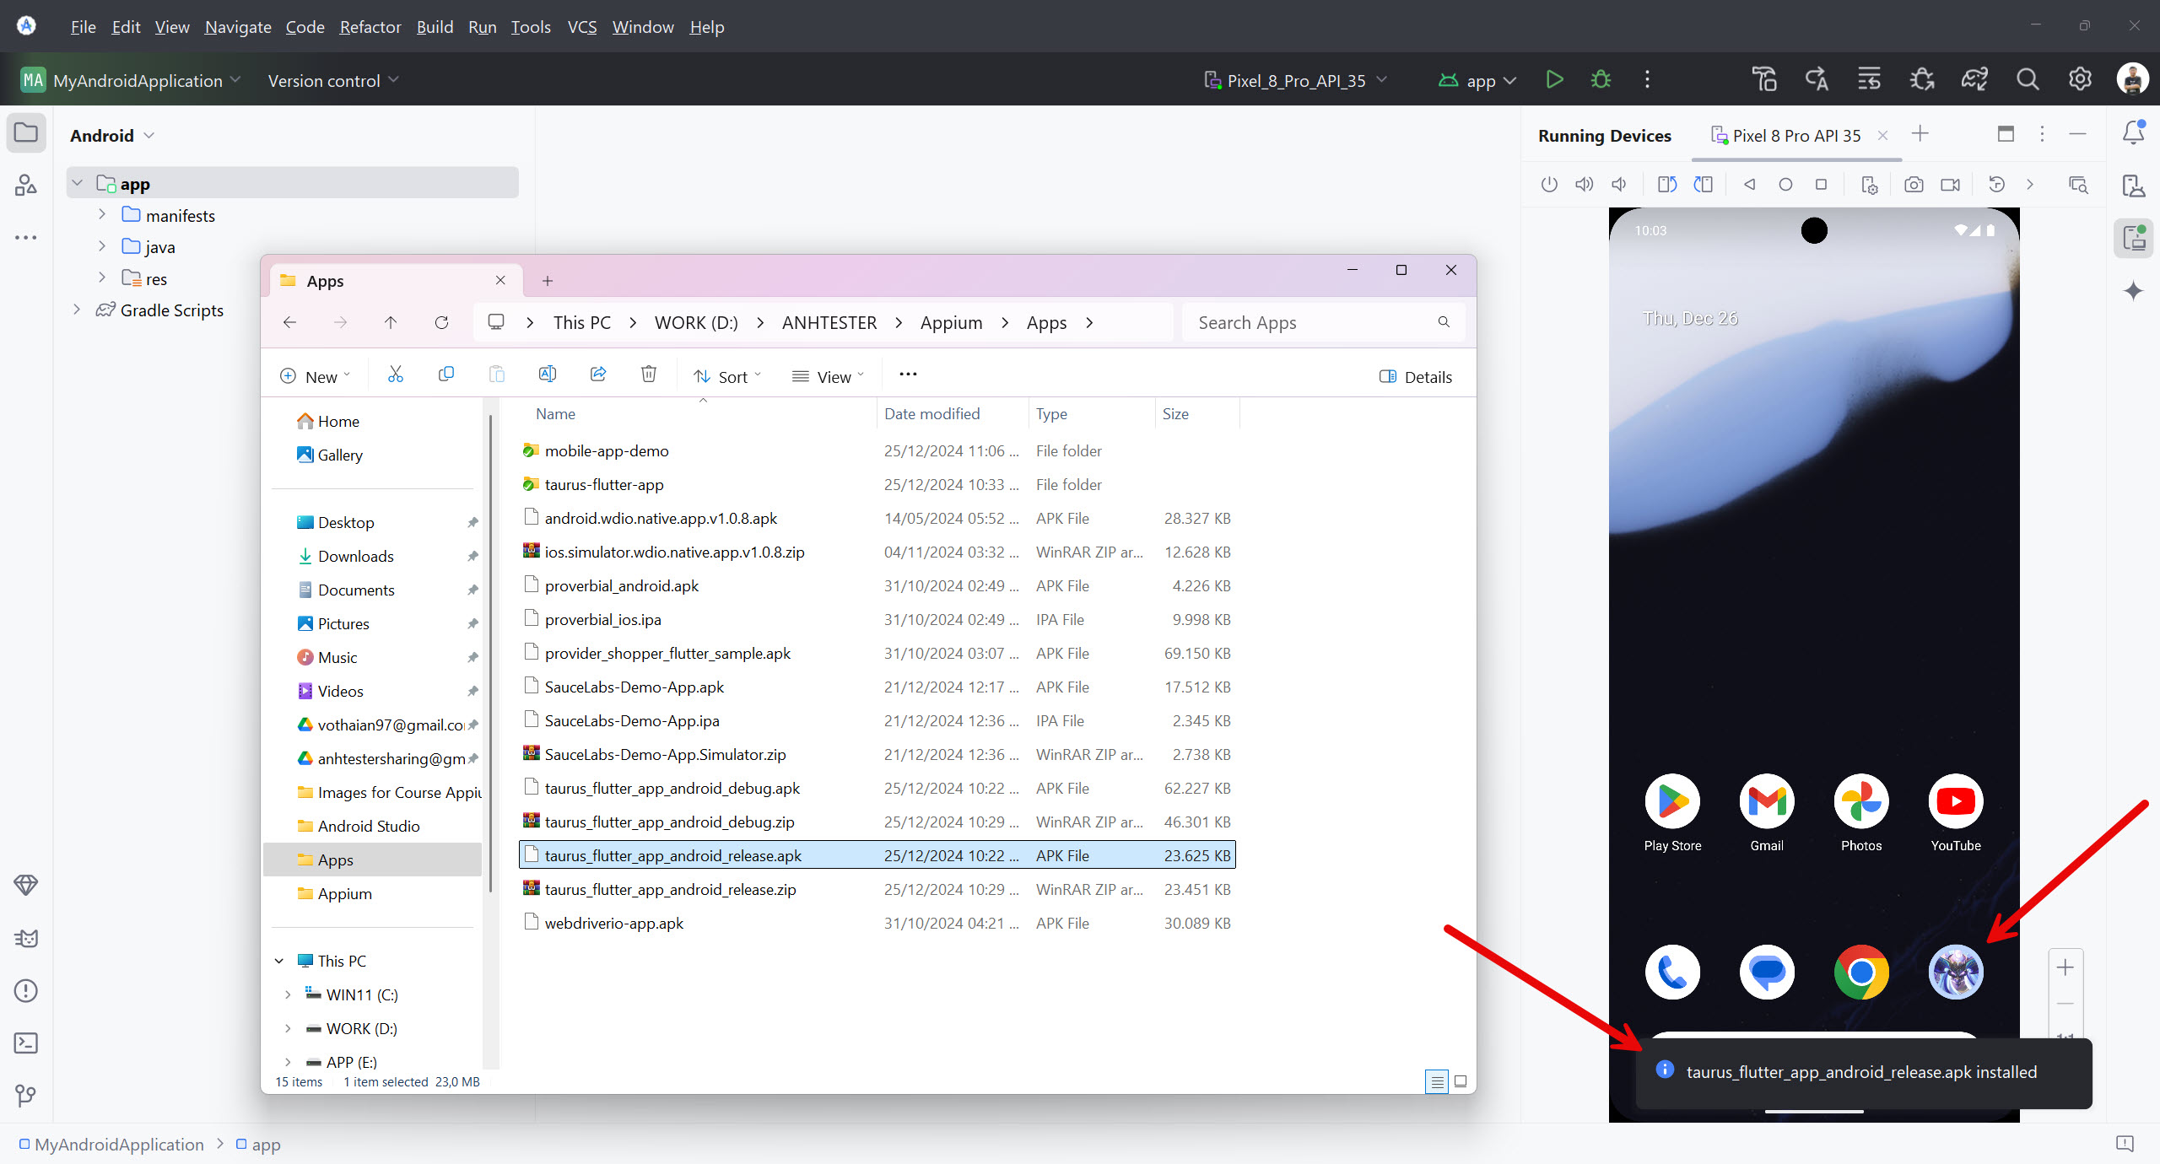Viewport: 2160px width, 1164px height.
Task: Open the Navigate menu
Action: point(238,27)
